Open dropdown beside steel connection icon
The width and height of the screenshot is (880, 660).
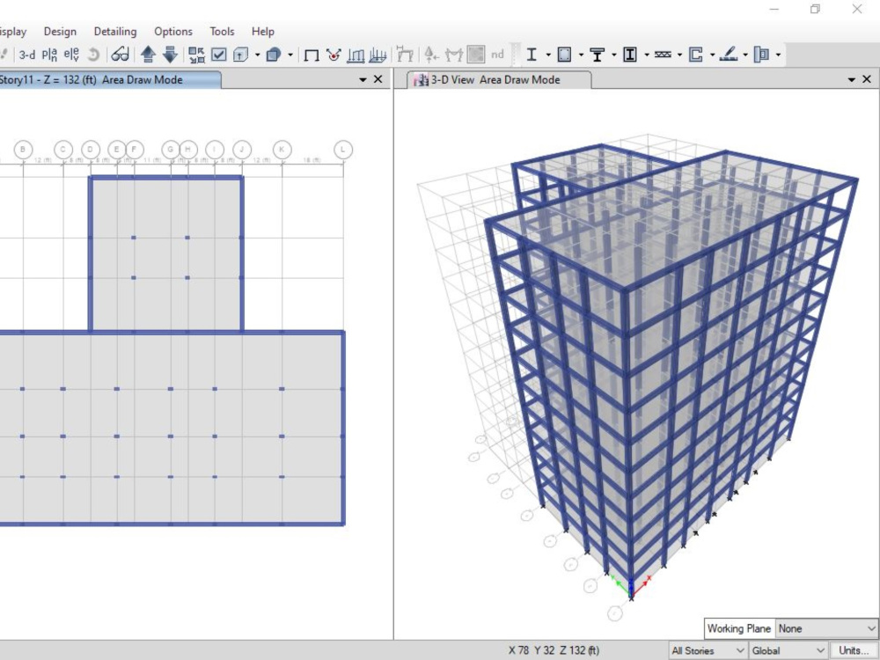pyautogui.click(x=778, y=55)
